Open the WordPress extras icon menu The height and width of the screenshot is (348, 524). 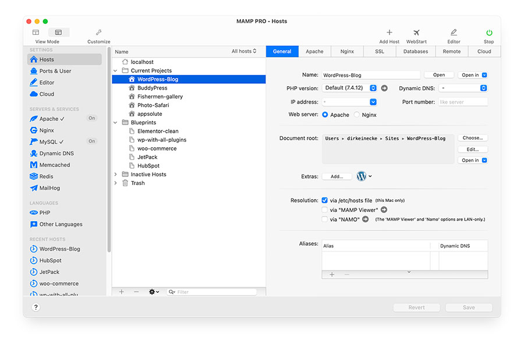(364, 176)
